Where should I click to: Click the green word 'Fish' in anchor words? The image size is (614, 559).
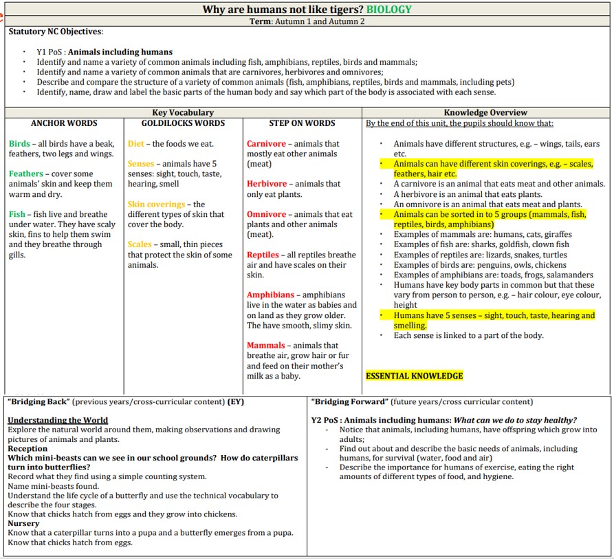coord(17,214)
